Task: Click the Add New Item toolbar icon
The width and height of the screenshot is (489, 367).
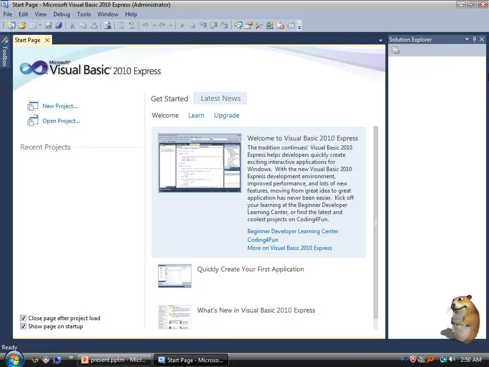Action: pyautogui.click(x=32, y=26)
